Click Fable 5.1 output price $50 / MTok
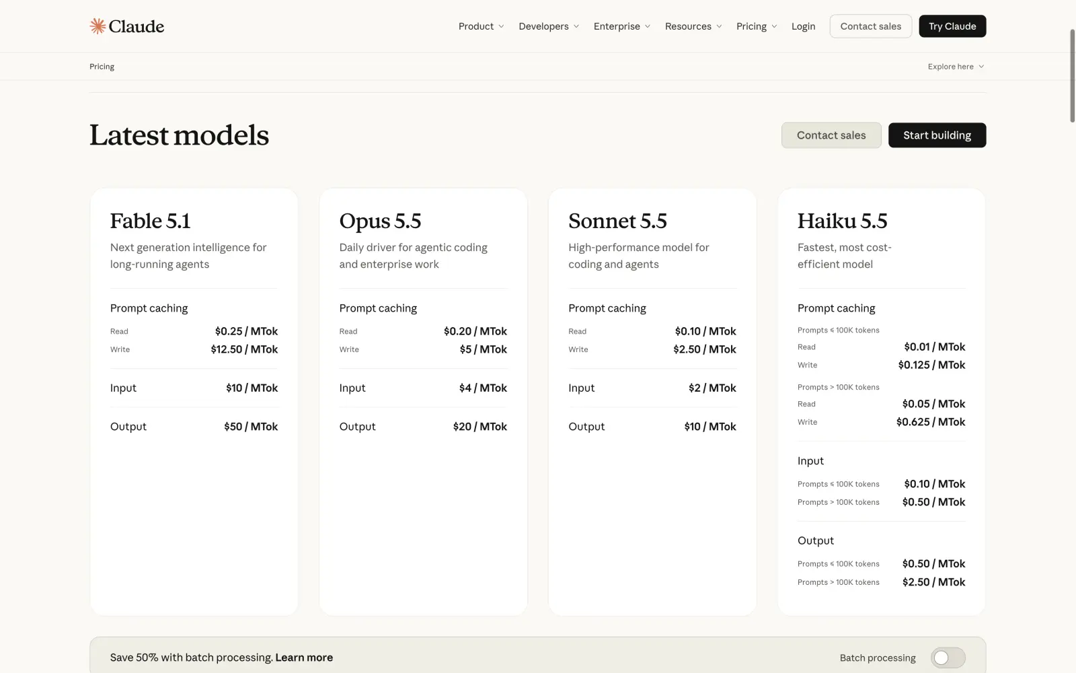Image resolution: width=1076 pixels, height=673 pixels. point(251,427)
